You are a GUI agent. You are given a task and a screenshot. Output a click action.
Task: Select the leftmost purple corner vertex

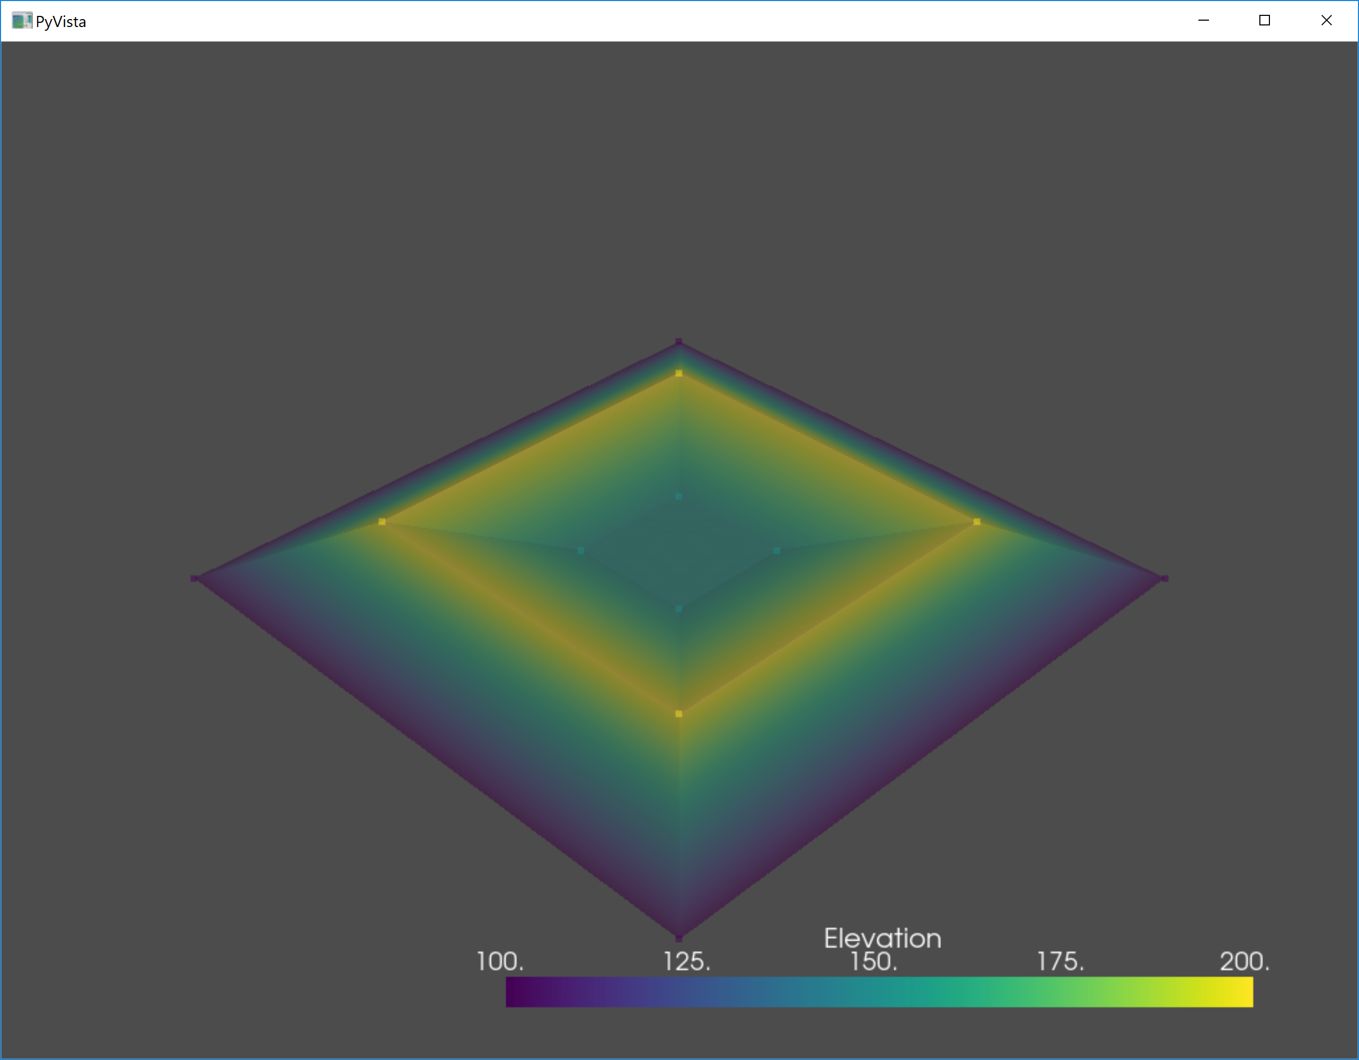[x=193, y=579]
